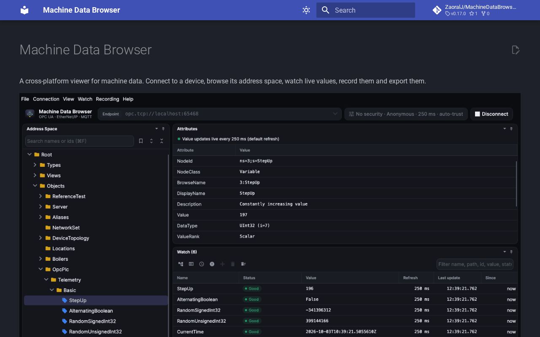Image resolution: width=540 pixels, height=337 pixels.
Task: Open the bookmarks icon in Address Space
Action: point(141,141)
